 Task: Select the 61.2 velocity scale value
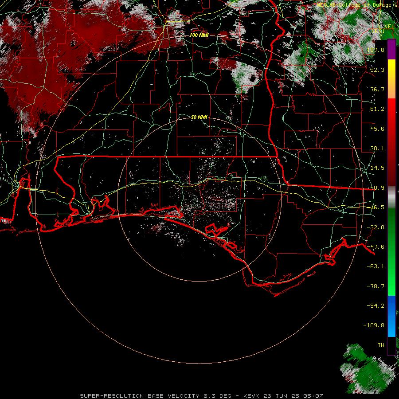tap(377, 109)
